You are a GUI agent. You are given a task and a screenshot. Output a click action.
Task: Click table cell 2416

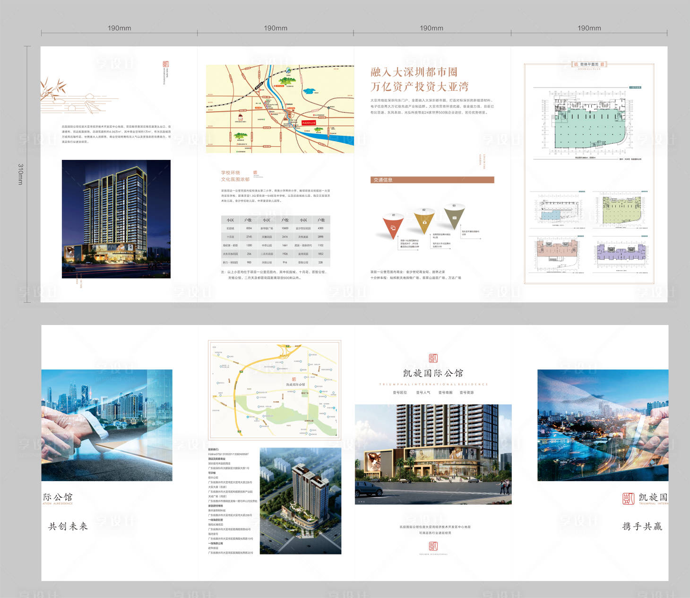[x=285, y=237]
